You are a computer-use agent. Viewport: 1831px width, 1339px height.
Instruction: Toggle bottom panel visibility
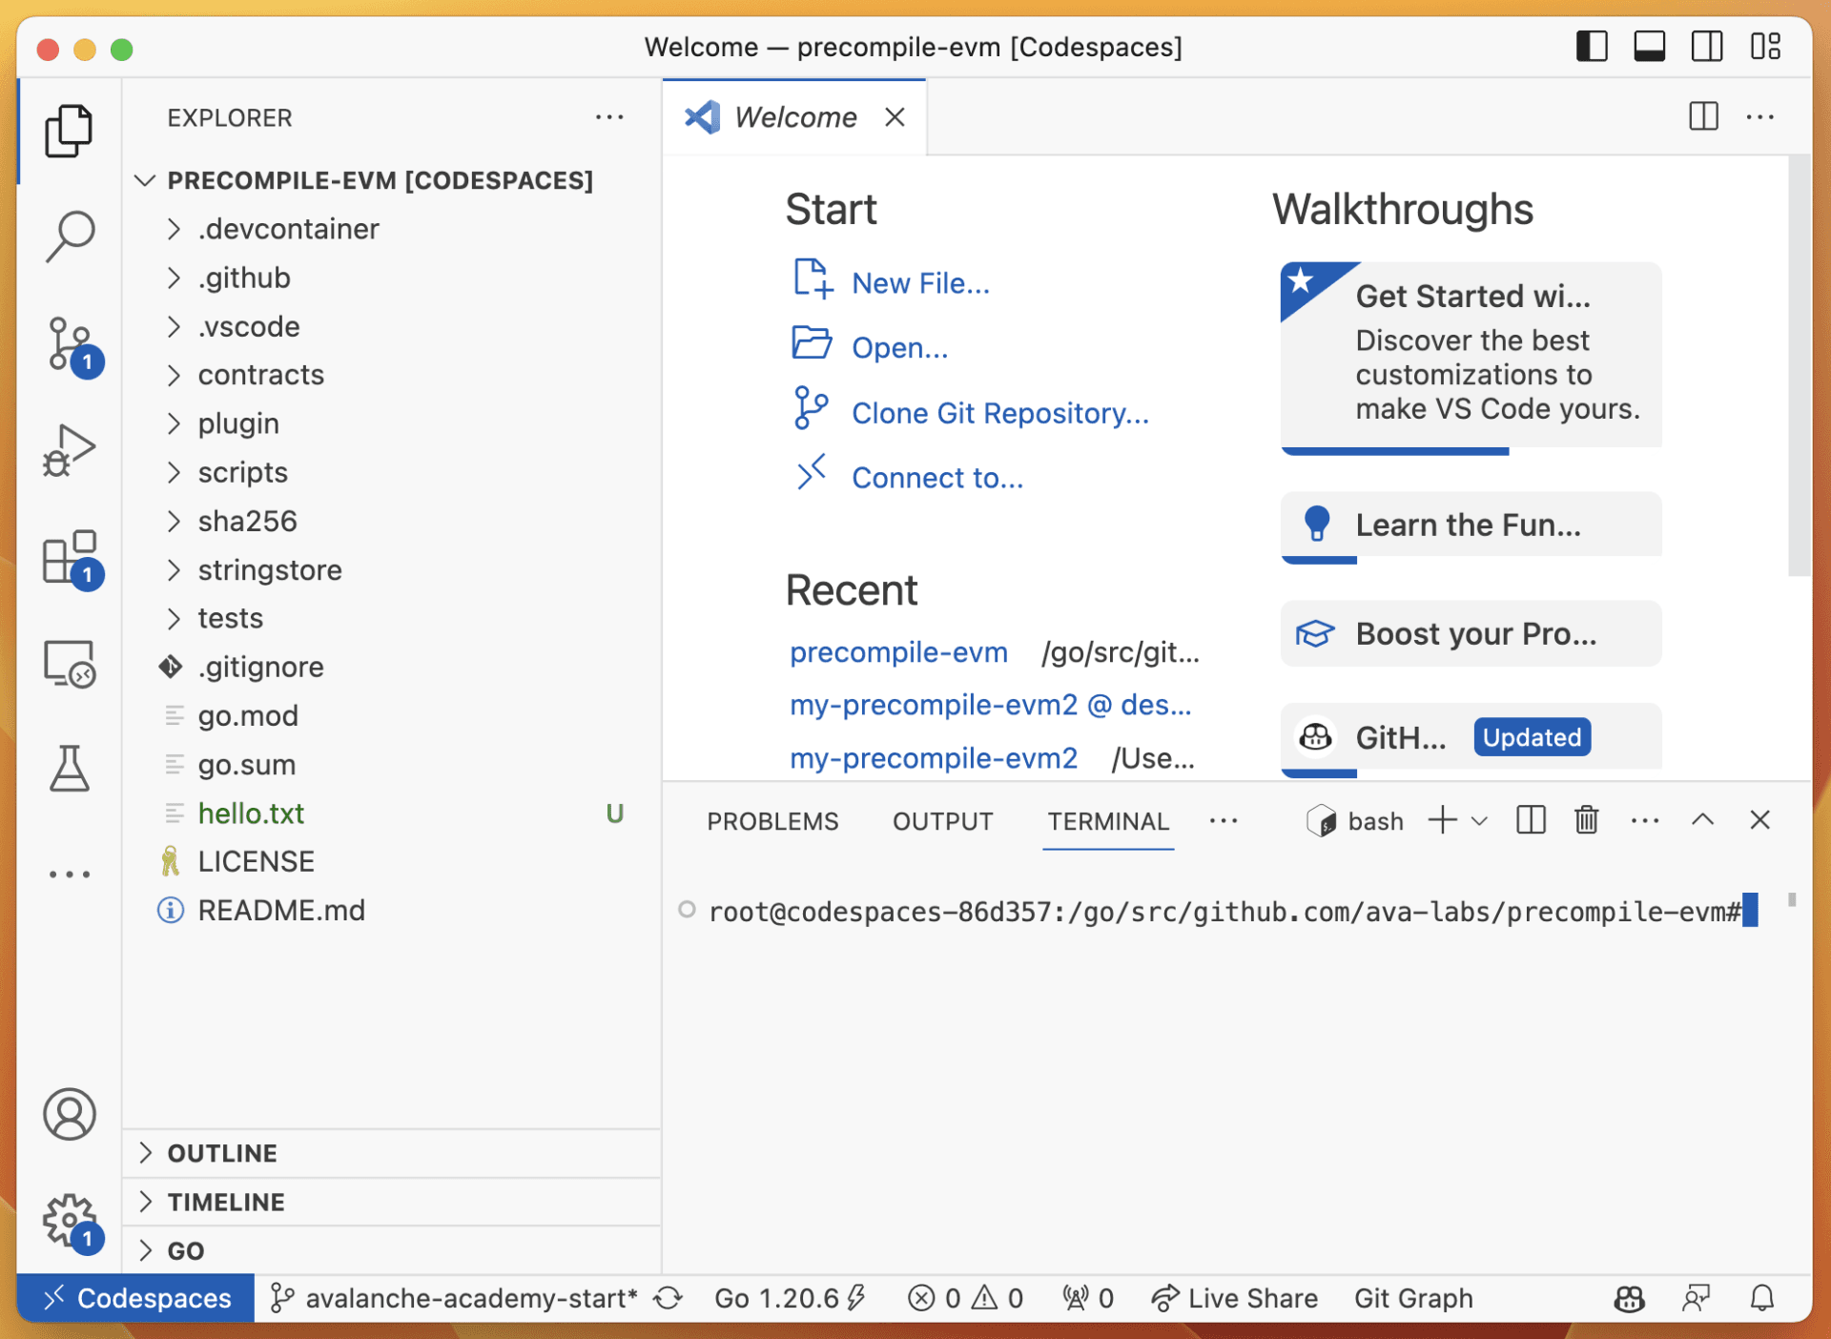(1649, 47)
